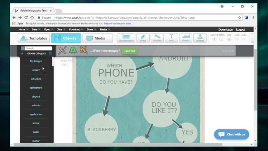
Task: Switch to the Objects panel
Action: click(66, 38)
